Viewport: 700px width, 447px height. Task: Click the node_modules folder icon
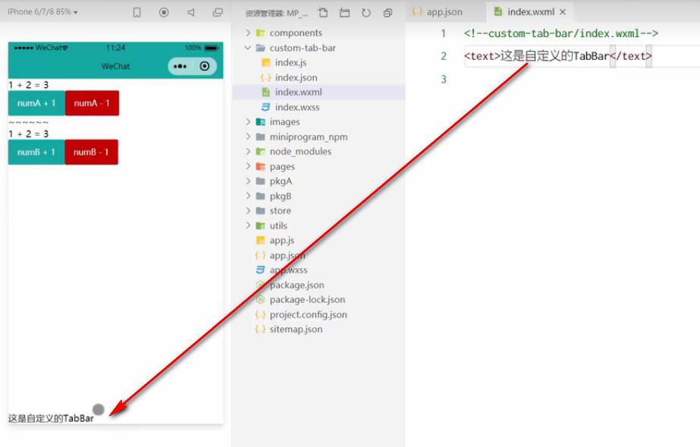click(x=260, y=152)
